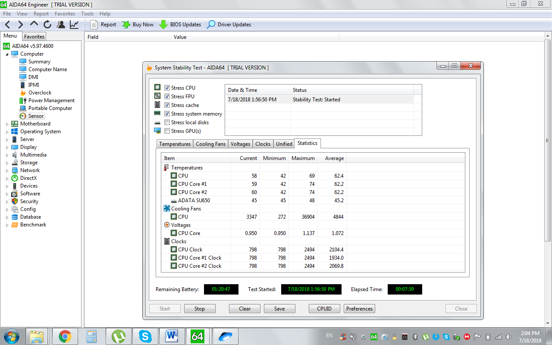Expand the Benchmark tree node

point(7,225)
